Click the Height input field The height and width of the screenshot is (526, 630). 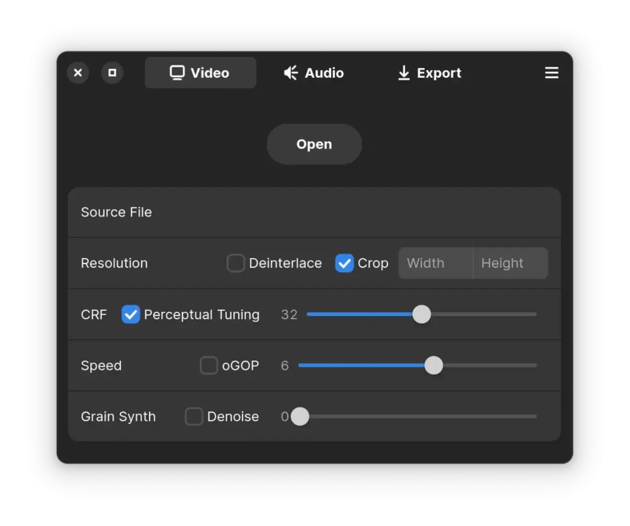[x=511, y=263]
